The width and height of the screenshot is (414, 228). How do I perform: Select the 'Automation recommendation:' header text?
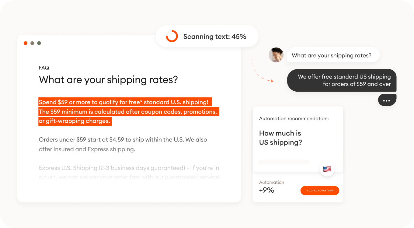pyautogui.click(x=294, y=118)
